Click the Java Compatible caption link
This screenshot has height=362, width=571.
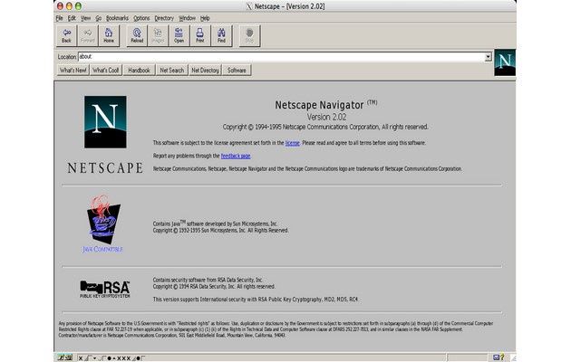point(102,250)
